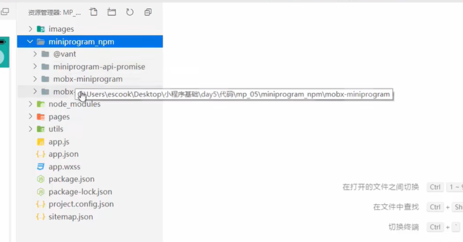463x242 pixels.
Task: Click the new folder icon in explorer header
Action: point(112,12)
